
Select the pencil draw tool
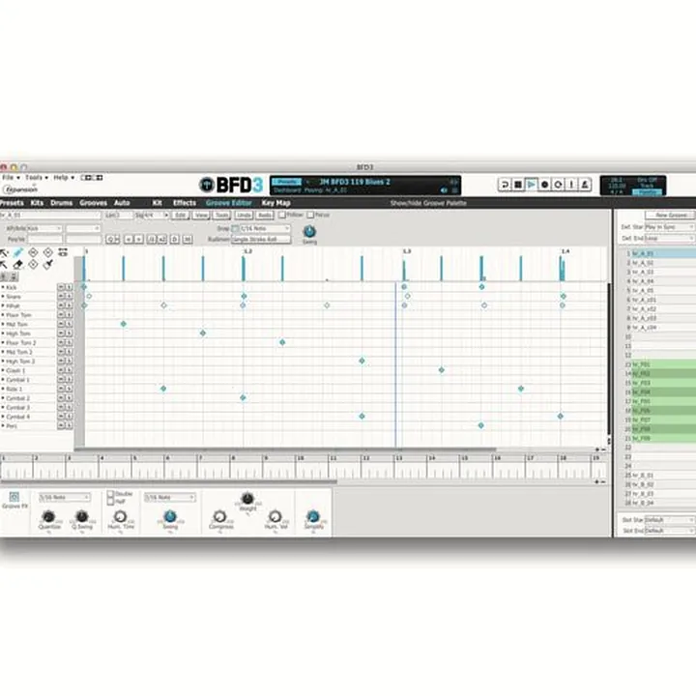17,253
